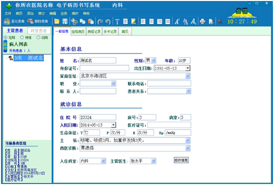Click the printer icon in toolbar

tap(202, 22)
